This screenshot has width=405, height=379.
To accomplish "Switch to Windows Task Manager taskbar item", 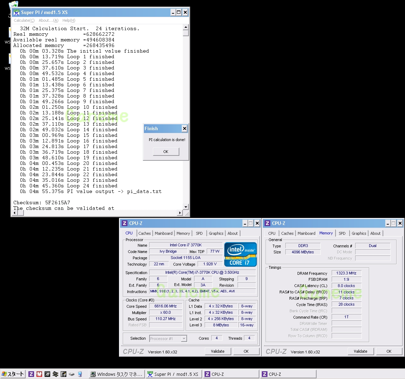I will click(116, 374).
